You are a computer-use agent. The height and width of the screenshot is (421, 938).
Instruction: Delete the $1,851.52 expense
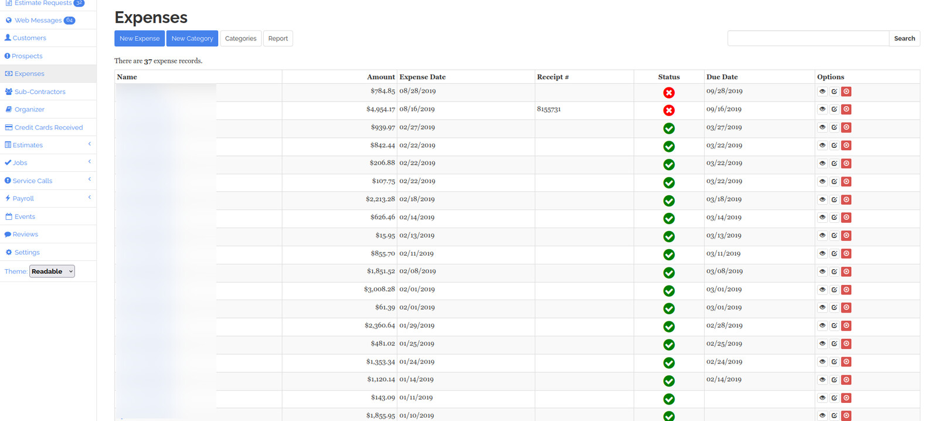coord(847,272)
